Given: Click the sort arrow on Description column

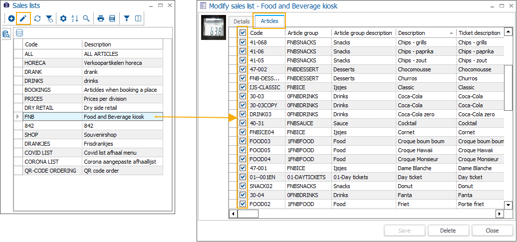Looking at the screenshot, I should tap(451, 33).
